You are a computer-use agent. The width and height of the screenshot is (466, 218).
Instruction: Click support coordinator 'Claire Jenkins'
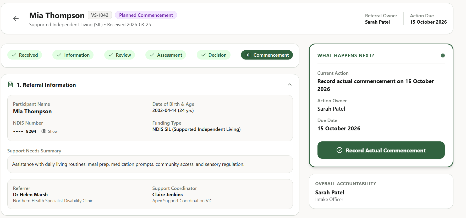[x=168, y=194]
